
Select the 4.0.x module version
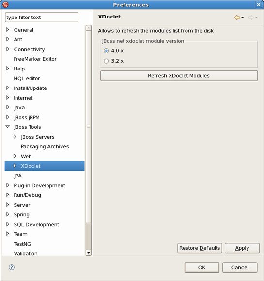106,51
